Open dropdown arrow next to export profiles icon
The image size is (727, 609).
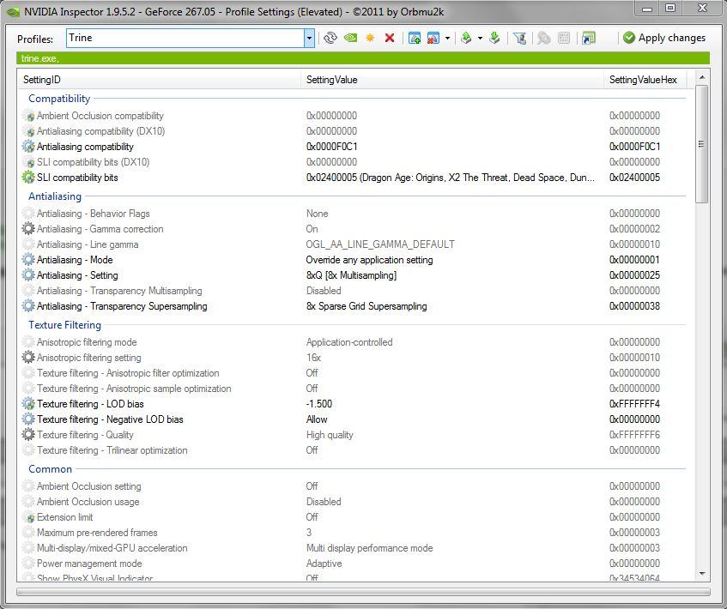pyautogui.click(x=480, y=38)
